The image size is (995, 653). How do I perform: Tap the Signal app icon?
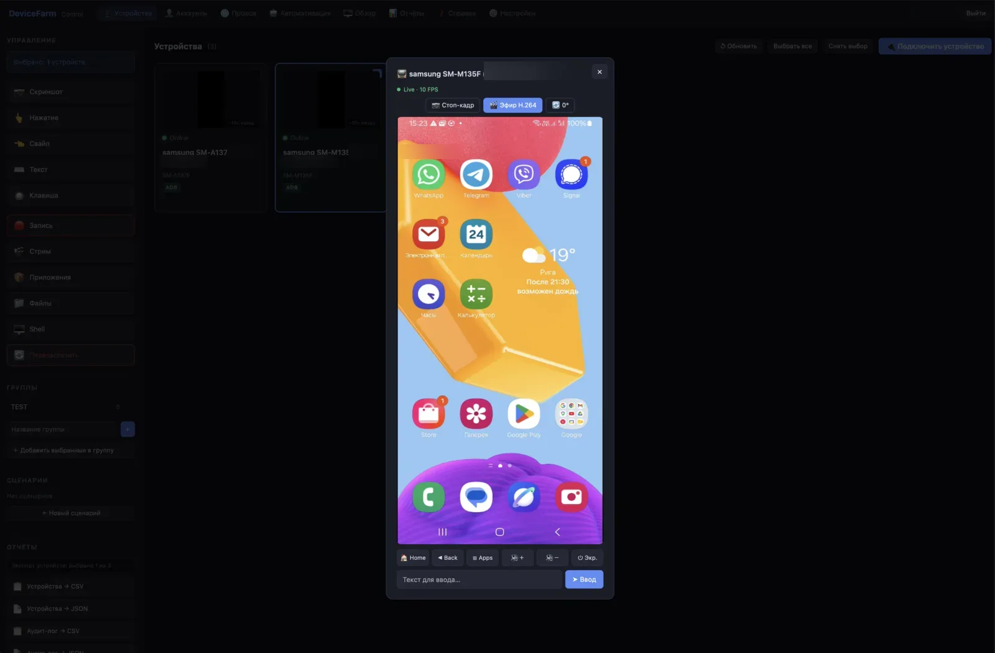(572, 175)
